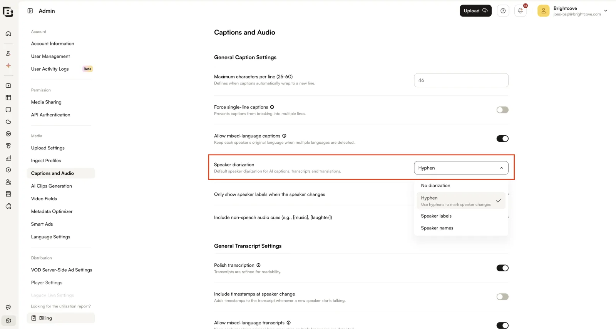Open API Authentication page
The height and width of the screenshot is (329, 616).
click(x=51, y=115)
